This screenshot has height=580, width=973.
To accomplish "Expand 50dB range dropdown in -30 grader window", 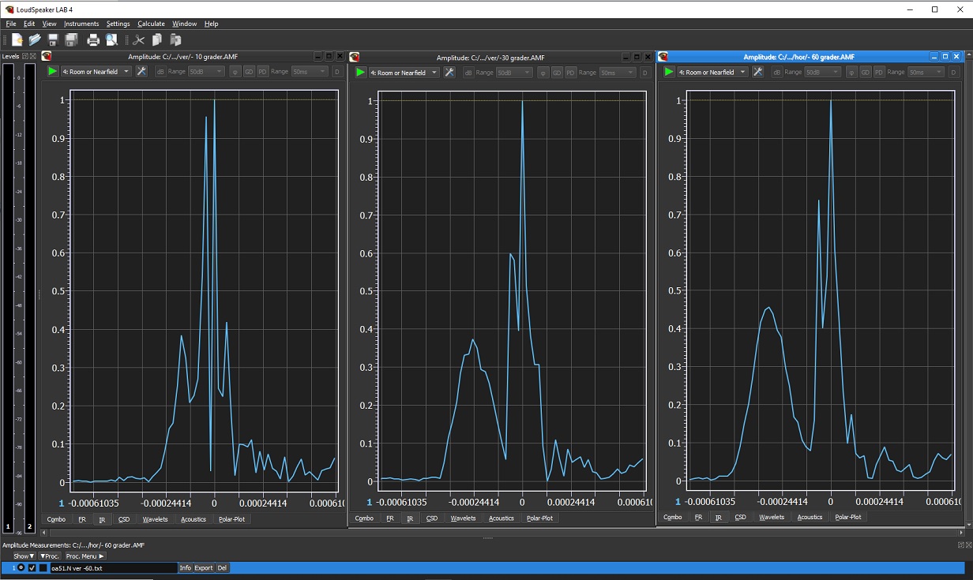I will tap(514, 73).
